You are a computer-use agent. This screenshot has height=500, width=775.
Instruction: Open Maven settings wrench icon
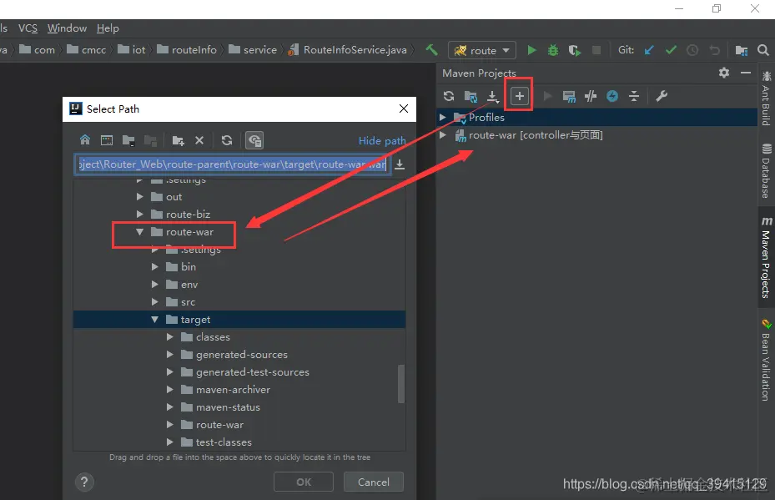[x=662, y=96]
